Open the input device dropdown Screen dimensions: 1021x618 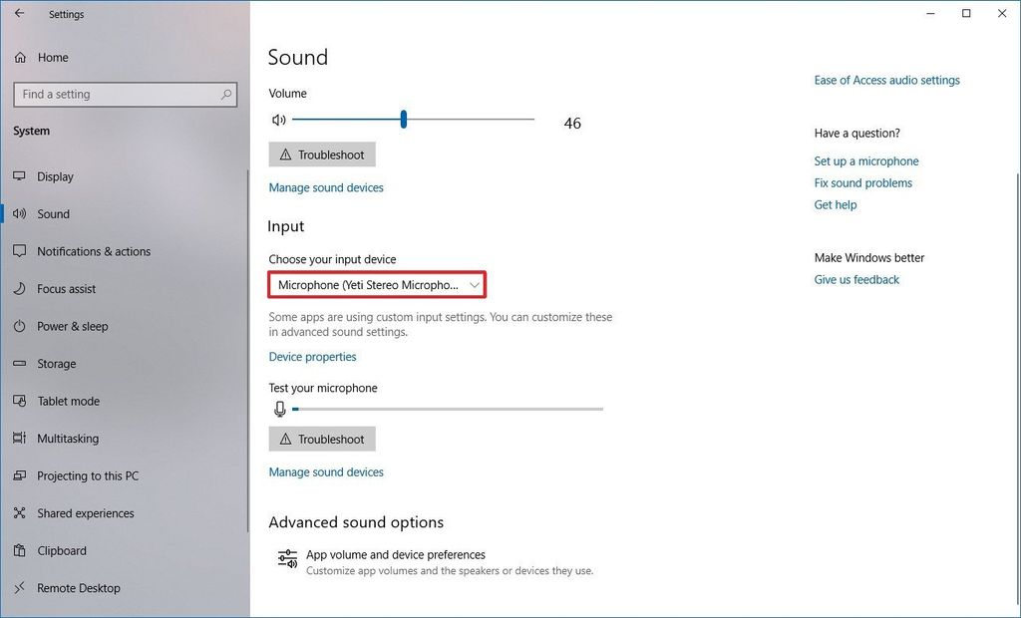(x=376, y=284)
